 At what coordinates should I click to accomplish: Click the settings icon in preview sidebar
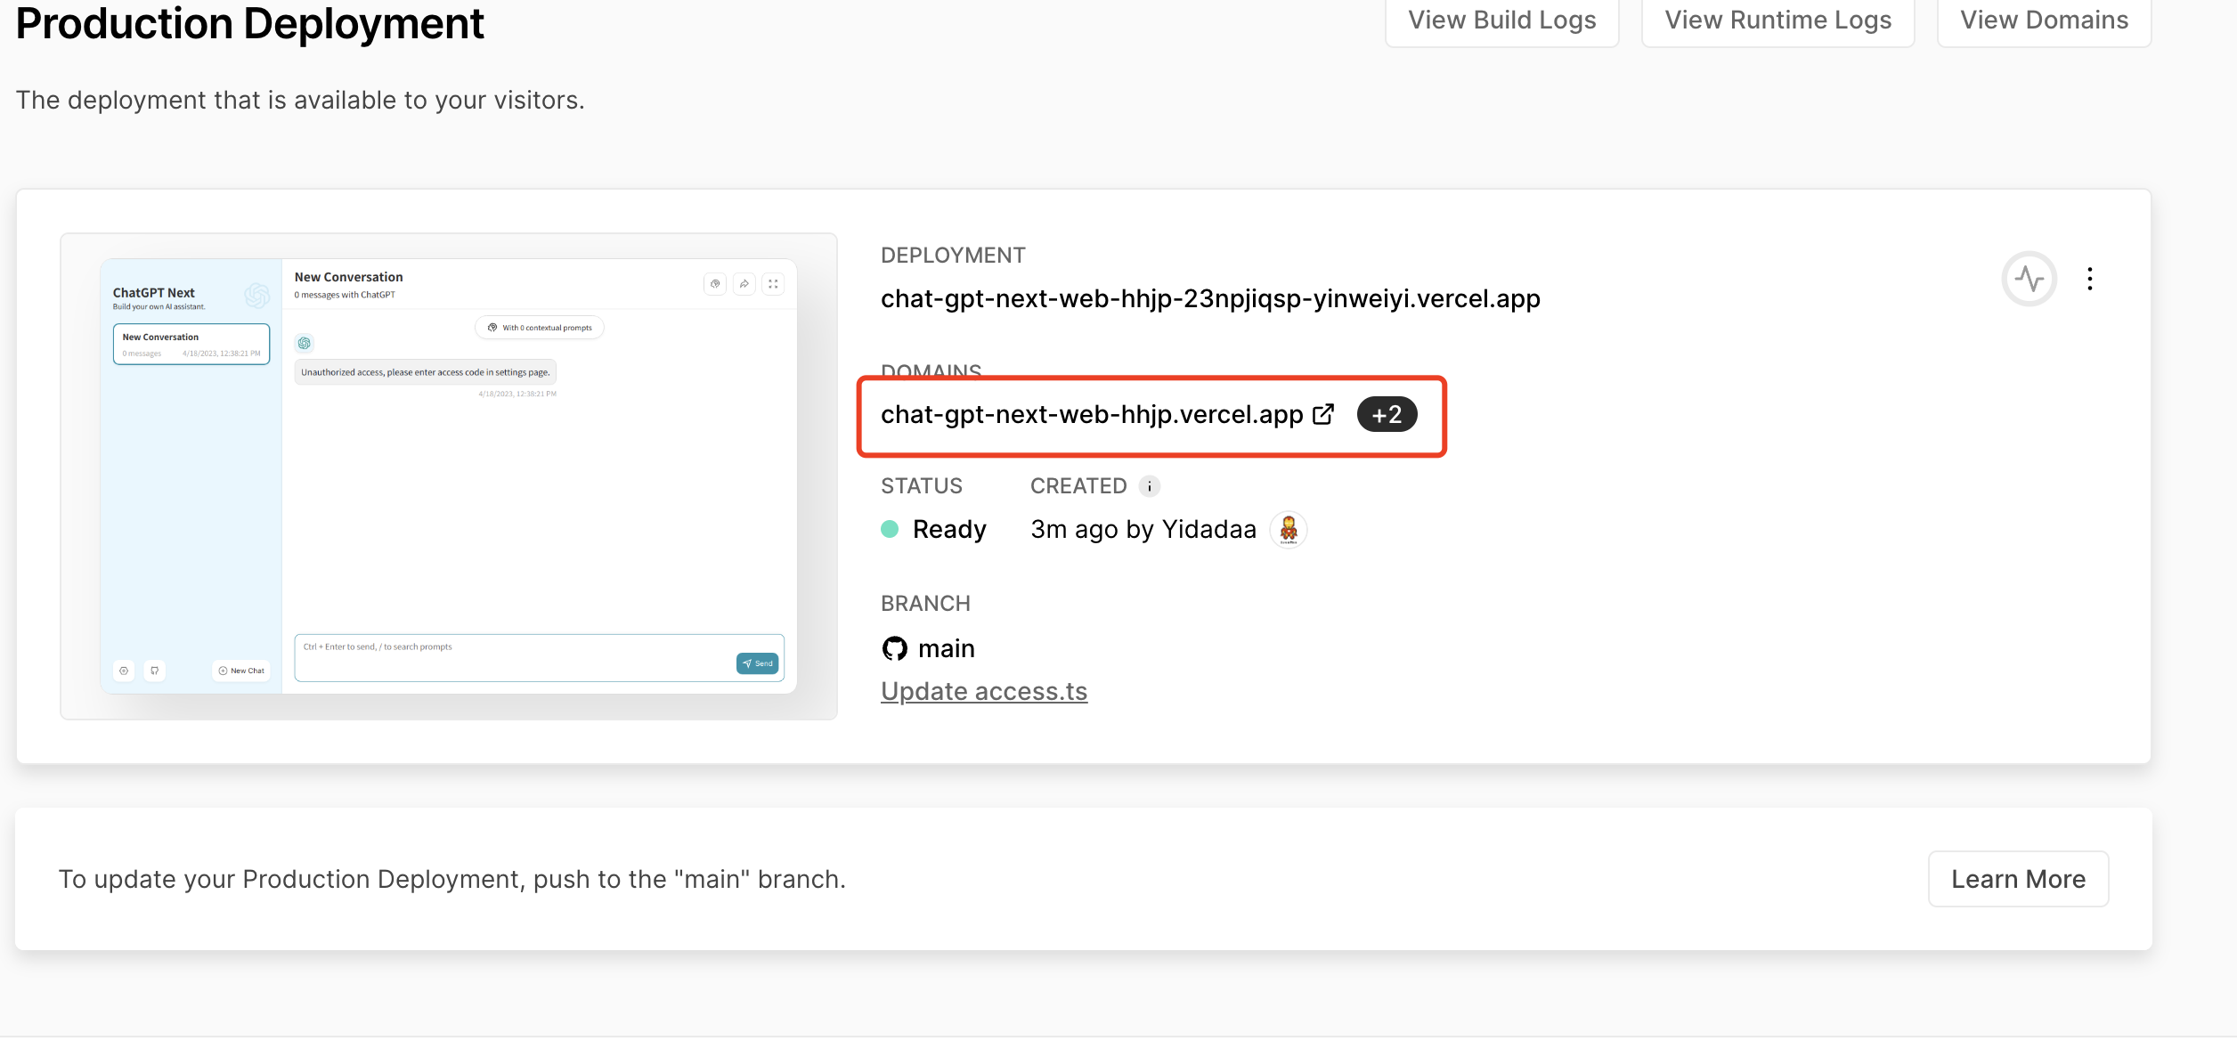click(125, 671)
